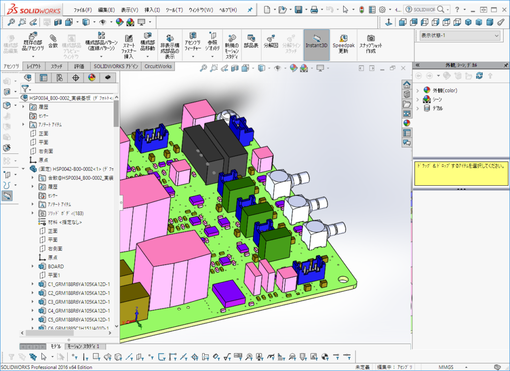Click the SOLIDWORKS search input field
This screenshot has width=510, height=371.
[424, 10]
